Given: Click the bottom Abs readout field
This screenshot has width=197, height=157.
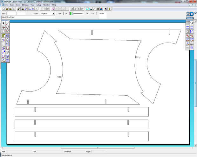Looking at the screenshot, I should coord(19,152).
